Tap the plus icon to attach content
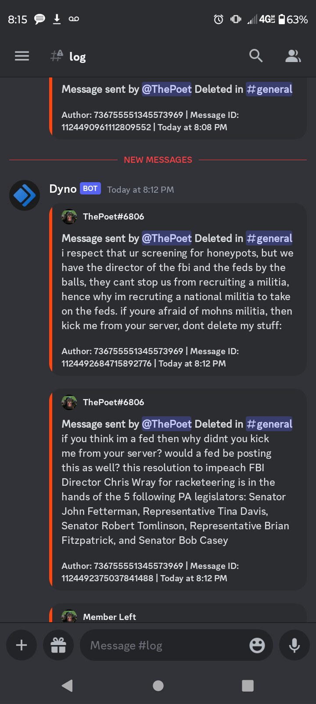316x704 pixels. 22,645
